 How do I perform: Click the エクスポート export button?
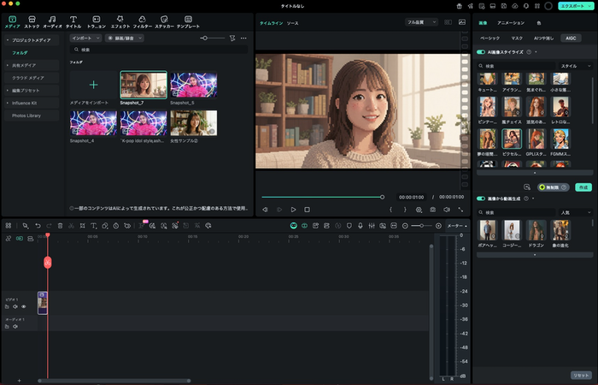[x=573, y=6]
